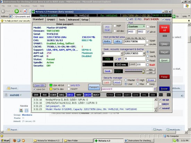Click the green Forward arrow icon in IE

[17, 11]
